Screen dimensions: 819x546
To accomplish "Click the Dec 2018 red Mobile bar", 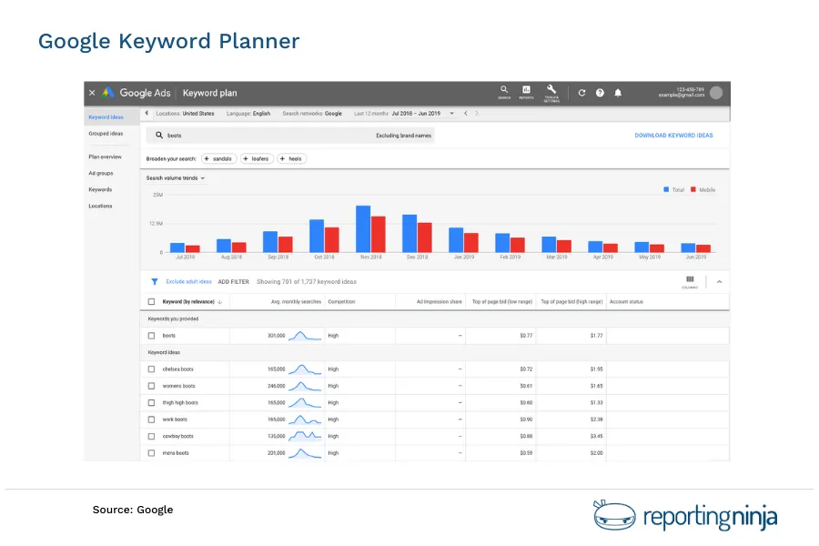I will coord(425,238).
